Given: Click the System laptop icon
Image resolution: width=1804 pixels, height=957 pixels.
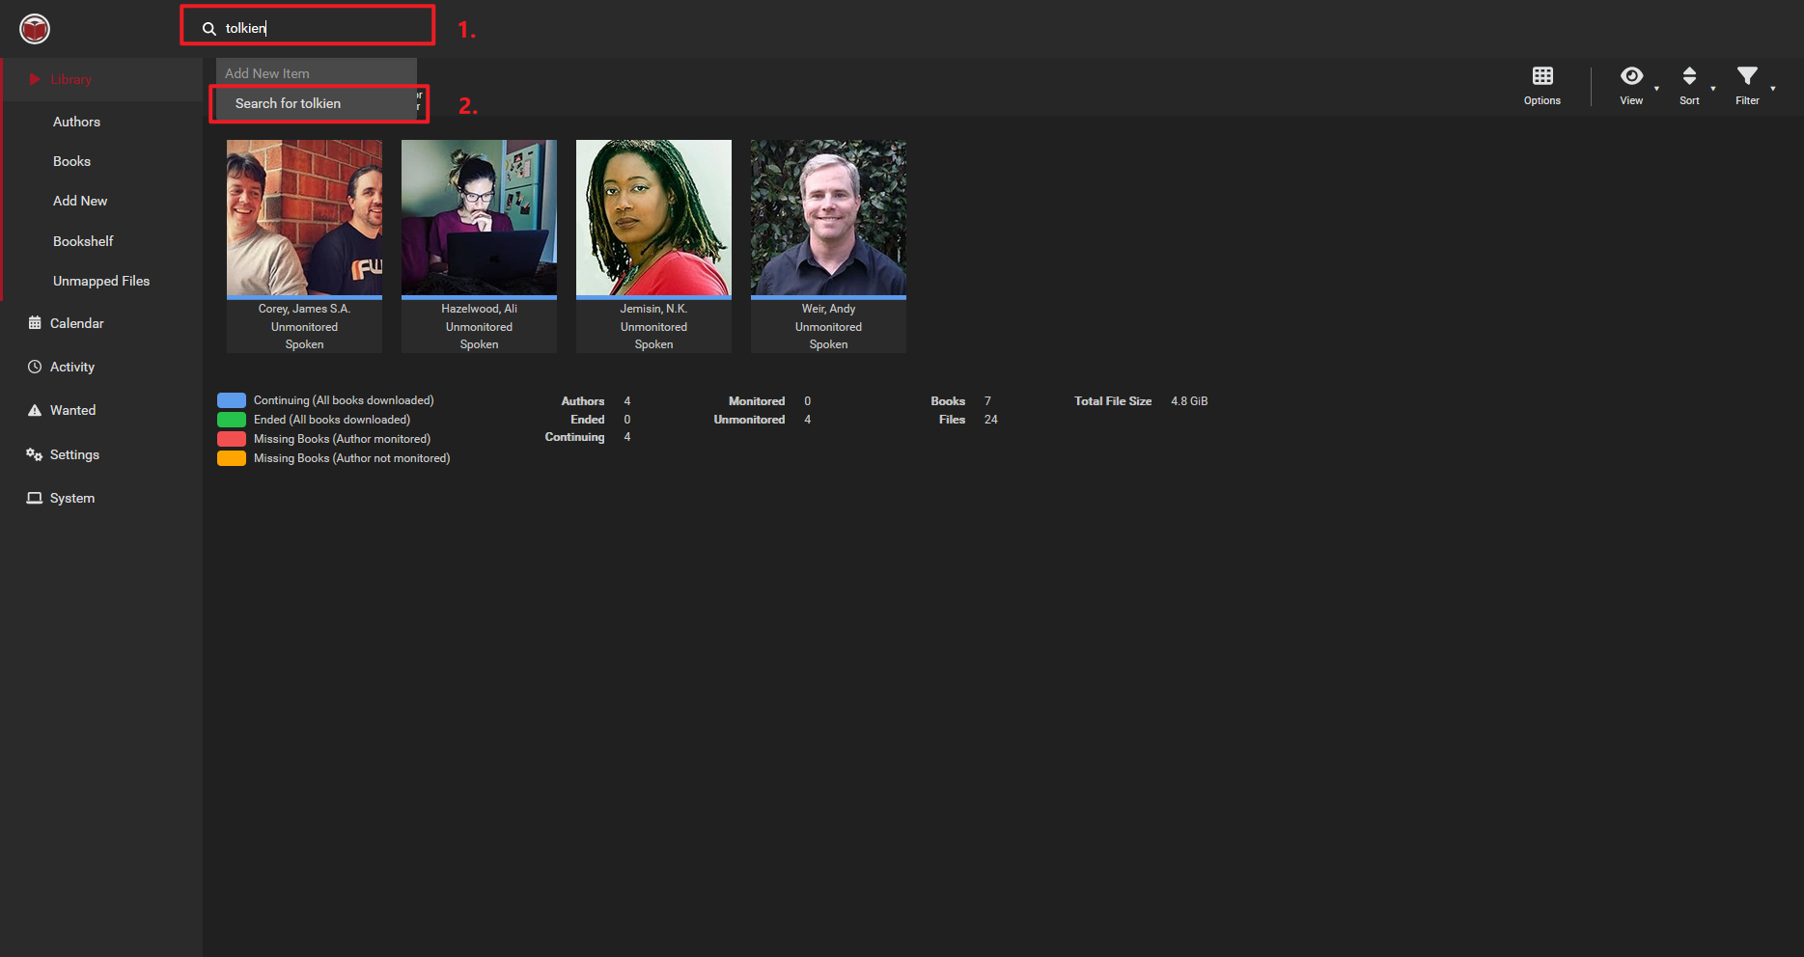Looking at the screenshot, I should pos(35,498).
